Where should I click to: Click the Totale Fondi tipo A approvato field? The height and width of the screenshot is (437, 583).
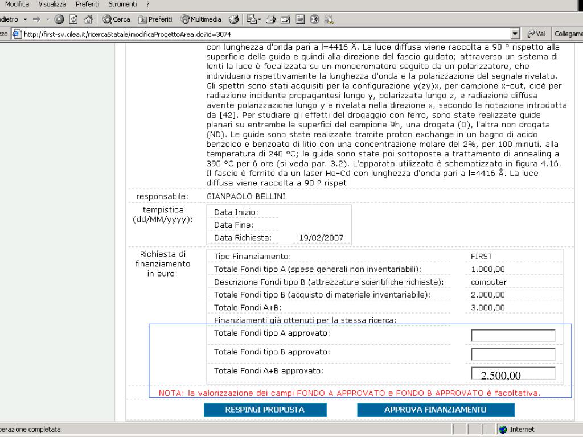tap(513, 336)
